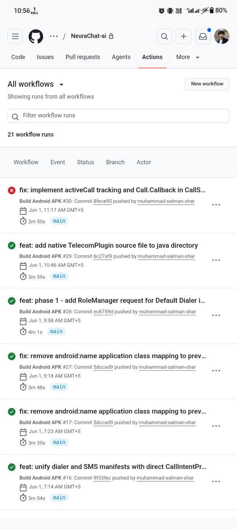Screen dimensions: 237x529
Task: Switch to the Agents tab
Action: [121, 57]
